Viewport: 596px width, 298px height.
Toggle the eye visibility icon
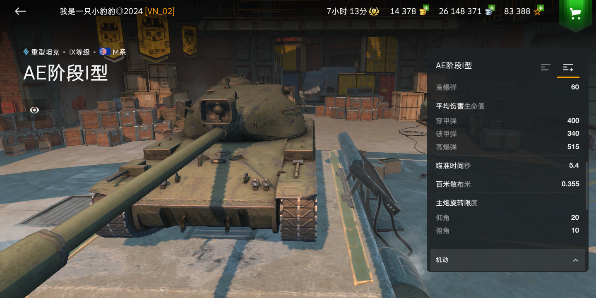tap(35, 110)
